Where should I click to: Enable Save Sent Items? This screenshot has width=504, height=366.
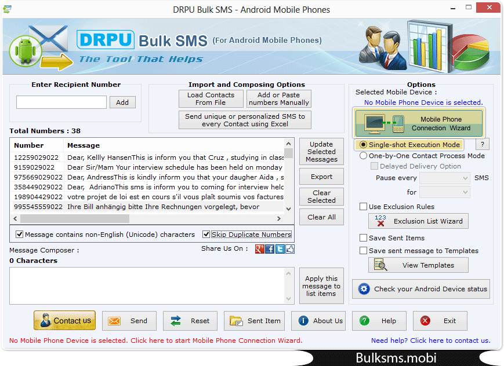(x=363, y=238)
